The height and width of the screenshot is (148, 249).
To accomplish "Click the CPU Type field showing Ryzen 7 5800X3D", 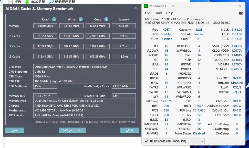I will [x=85, y=66].
